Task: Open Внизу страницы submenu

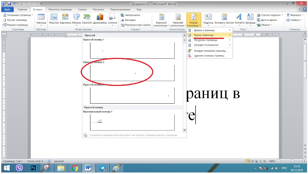Action: pyautogui.click(x=209, y=35)
